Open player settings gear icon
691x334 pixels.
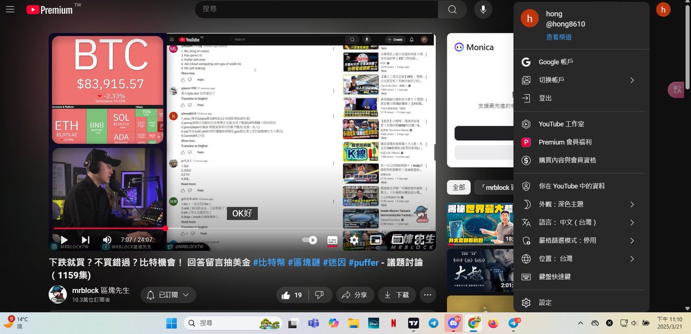[x=354, y=240]
